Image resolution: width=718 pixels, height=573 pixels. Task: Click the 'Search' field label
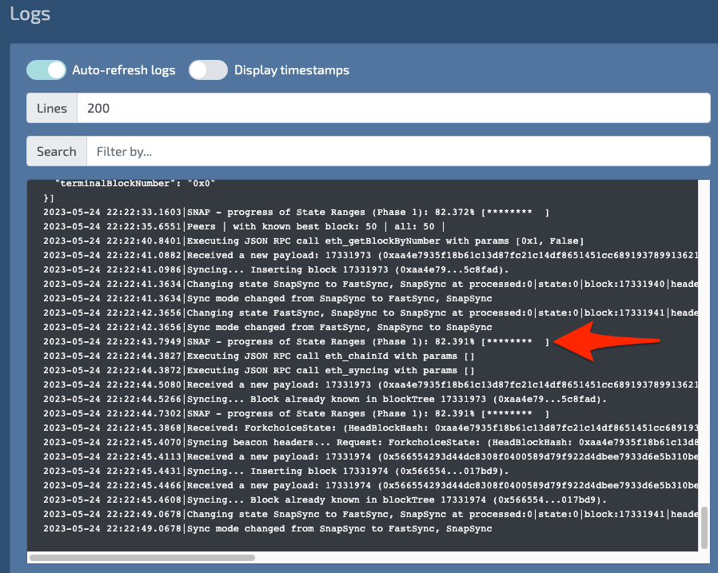pyautogui.click(x=56, y=151)
